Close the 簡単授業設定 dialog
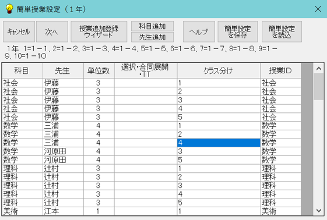This screenshot has width=327, height=220. point(318,9)
